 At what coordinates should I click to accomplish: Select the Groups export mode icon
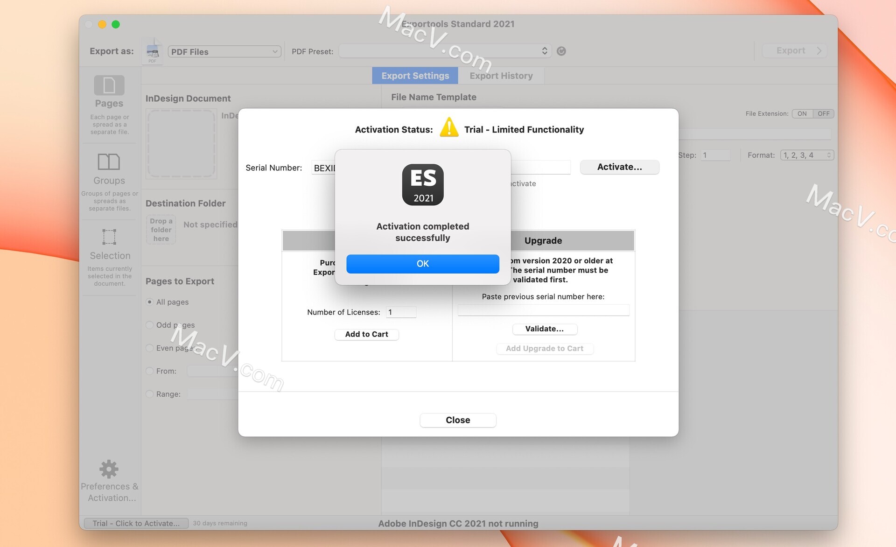click(109, 162)
